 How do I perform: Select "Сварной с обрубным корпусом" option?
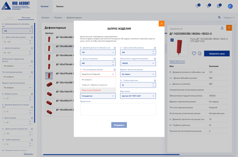point(94,85)
